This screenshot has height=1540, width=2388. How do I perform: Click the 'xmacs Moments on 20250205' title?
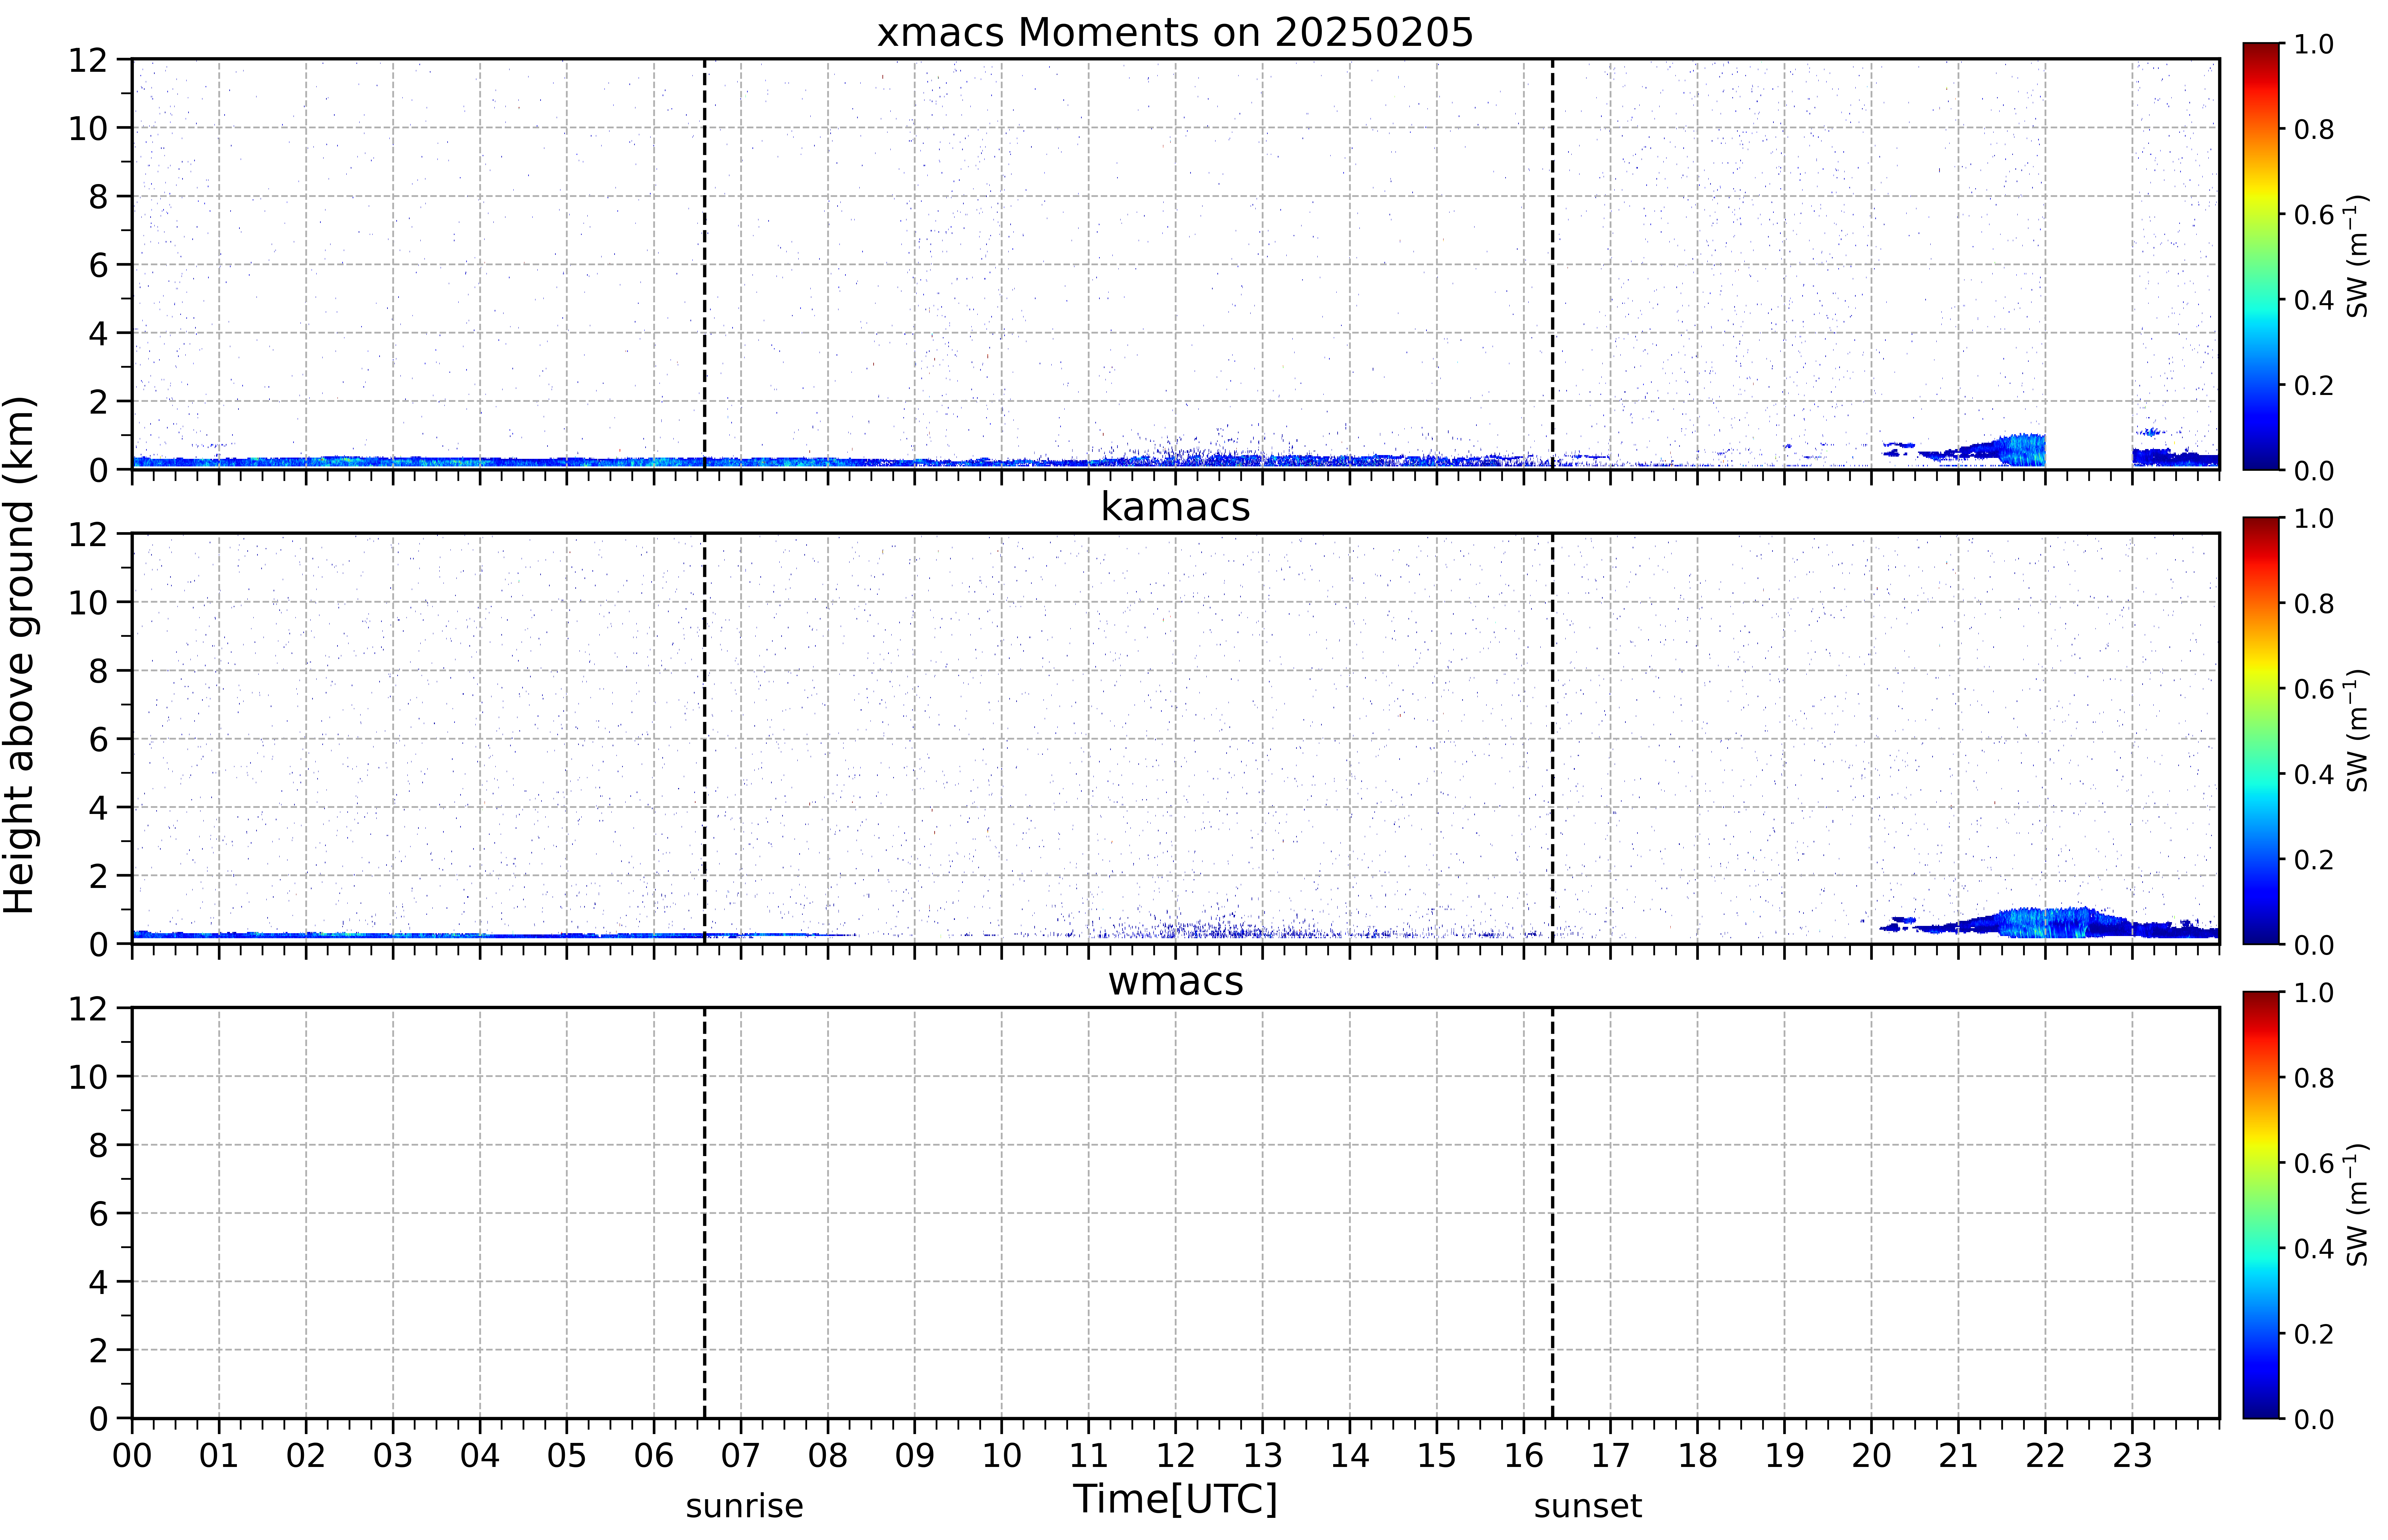coord(1175,32)
